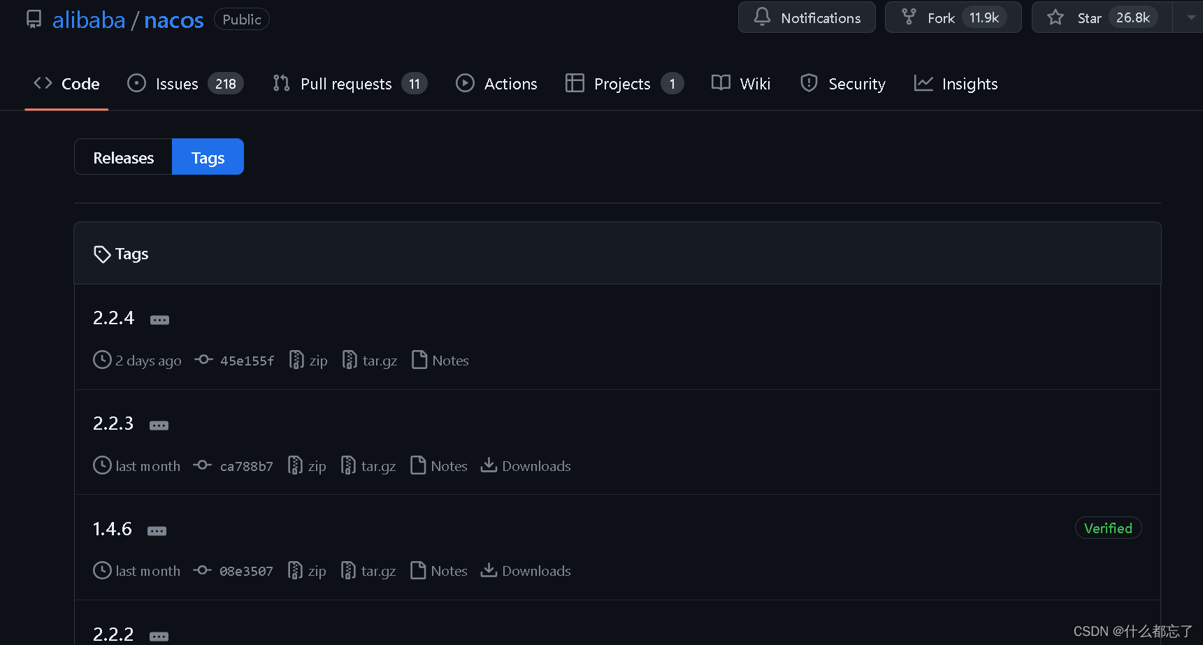Switch to the Releases view
This screenshot has height=645, width=1203.
(x=123, y=157)
